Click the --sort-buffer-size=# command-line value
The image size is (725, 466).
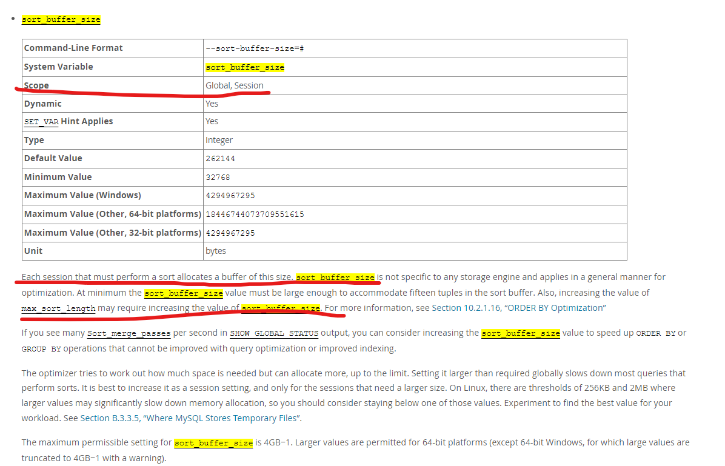[254, 48]
